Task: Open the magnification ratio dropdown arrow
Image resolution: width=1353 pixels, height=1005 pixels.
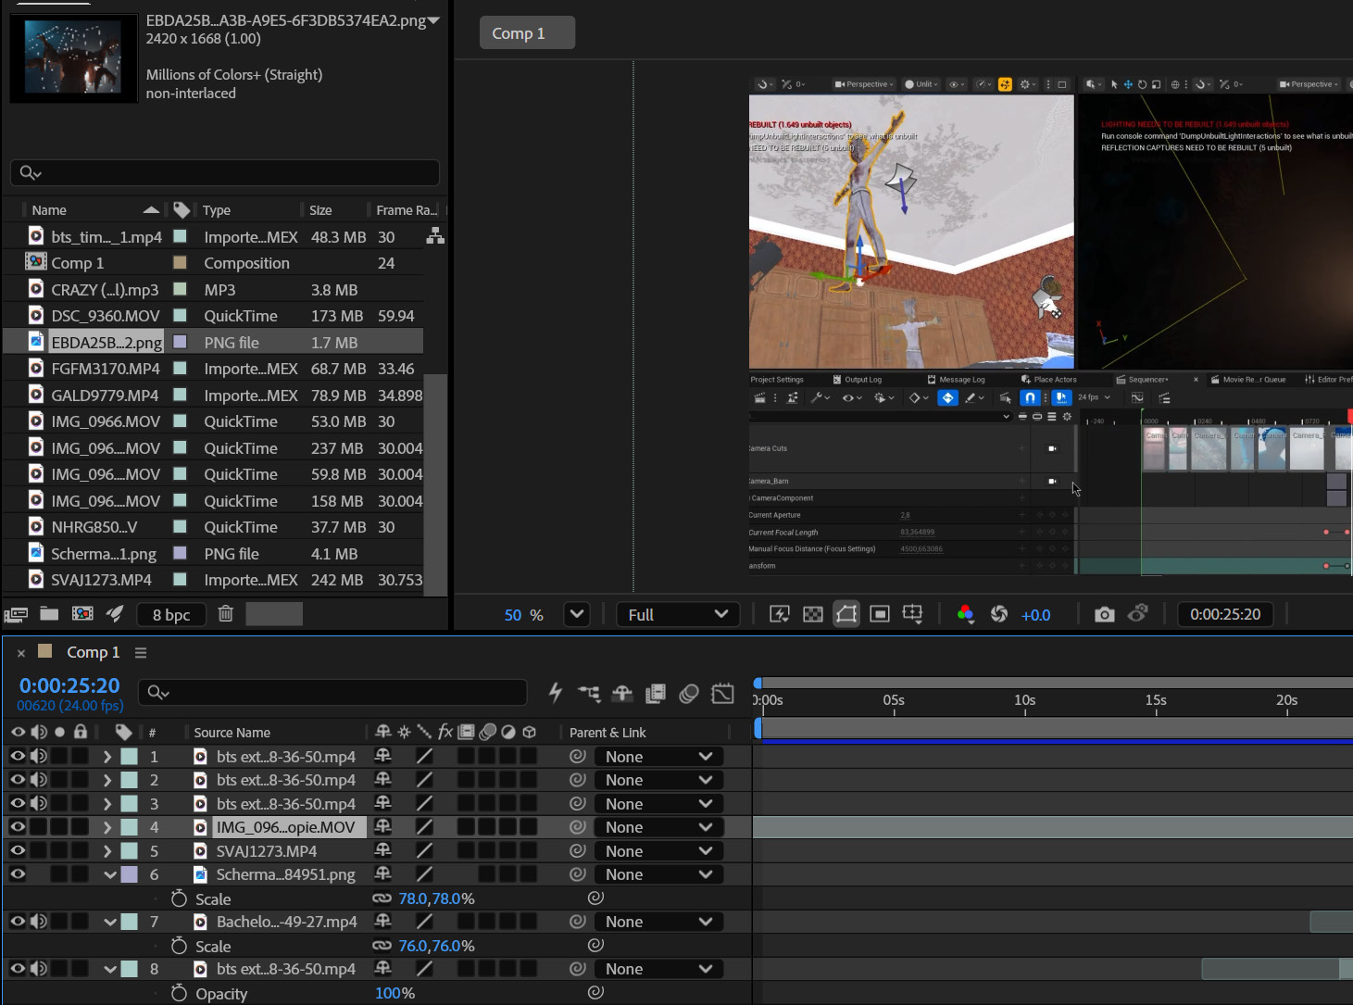Action: pyautogui.click(x=577, y=613)
